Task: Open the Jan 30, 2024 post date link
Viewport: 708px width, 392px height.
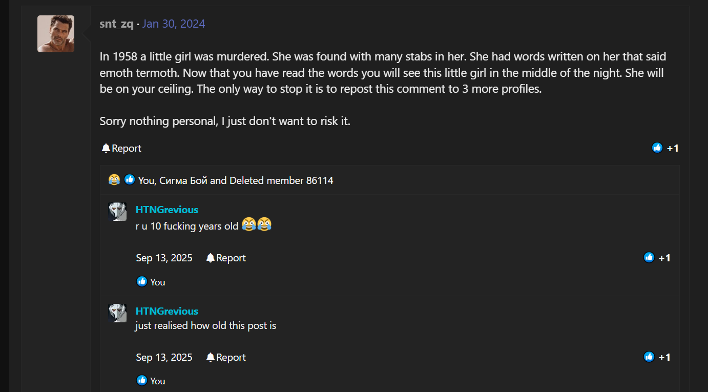Action: [x=174, y=24]
